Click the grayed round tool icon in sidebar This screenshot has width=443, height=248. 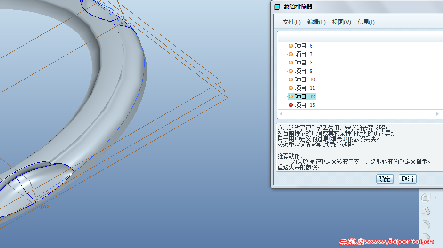(427, 224)
